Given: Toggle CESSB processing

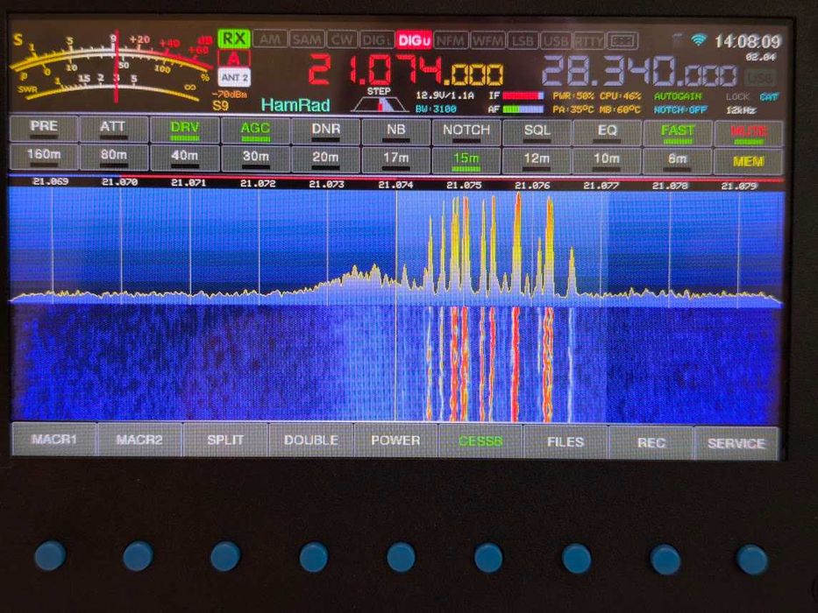Looking at the screenshot, I should click(x=480, y=441).
